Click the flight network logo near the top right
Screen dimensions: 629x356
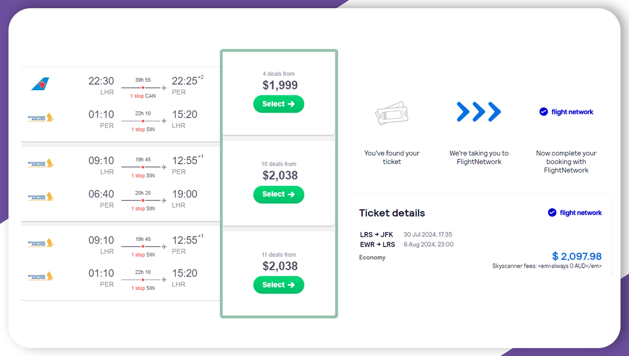coord(566,112)
